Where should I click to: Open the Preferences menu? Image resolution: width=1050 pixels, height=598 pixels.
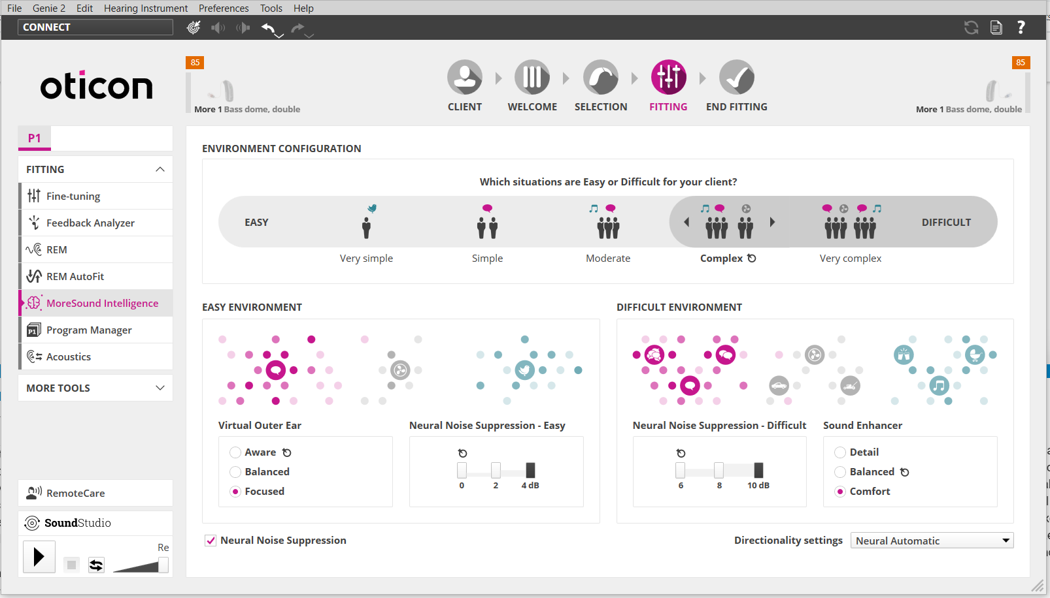[x=224, y=8]
